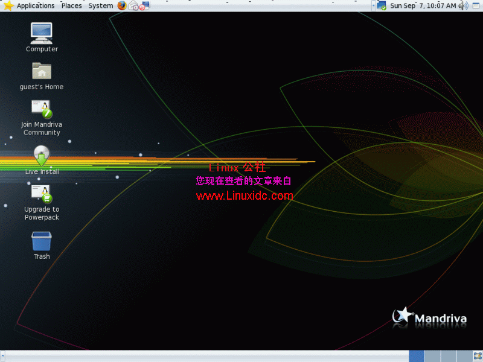Open the System menu
Viewport: 483px width, 362px height.
click(x=100, y=5)
